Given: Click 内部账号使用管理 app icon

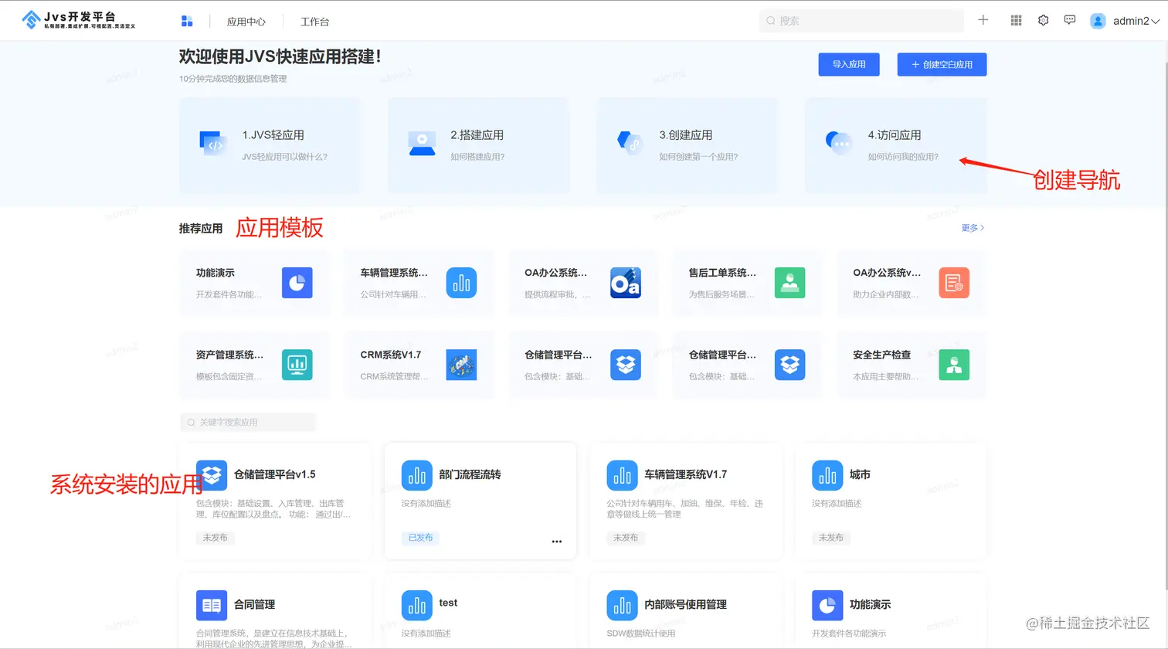Looking at the screenshot, I should click(x=623, y=606).
